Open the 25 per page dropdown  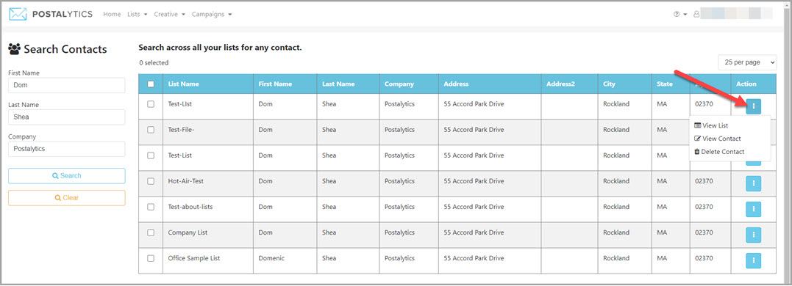[x=747, y=62]
